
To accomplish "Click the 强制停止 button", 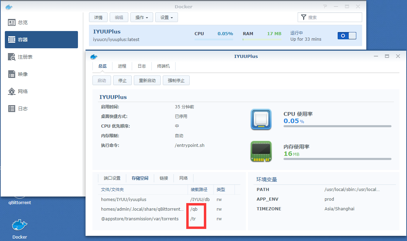I will pos(176,80).
